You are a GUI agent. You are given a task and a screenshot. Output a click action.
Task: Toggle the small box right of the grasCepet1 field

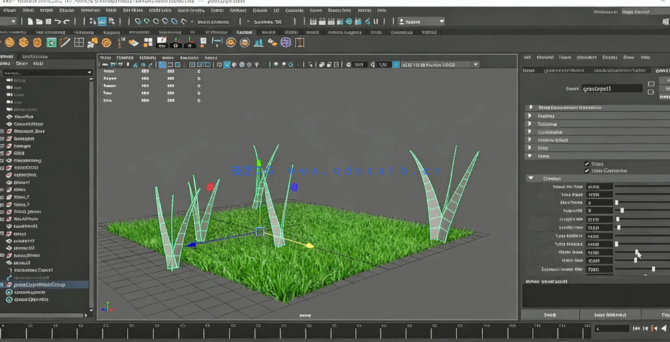pos(651,85)
